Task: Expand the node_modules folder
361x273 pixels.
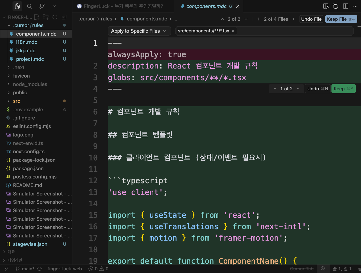Action: tap(30, 84)
